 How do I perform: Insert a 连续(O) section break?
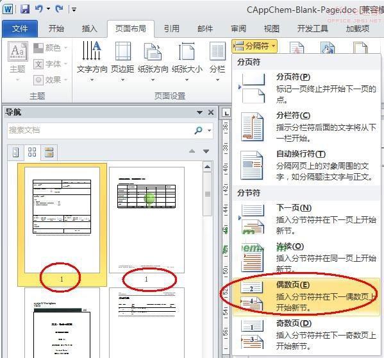tap(306, 257)
